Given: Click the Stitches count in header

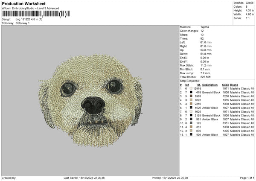Looking at the screenshot, I should [250, 2].
